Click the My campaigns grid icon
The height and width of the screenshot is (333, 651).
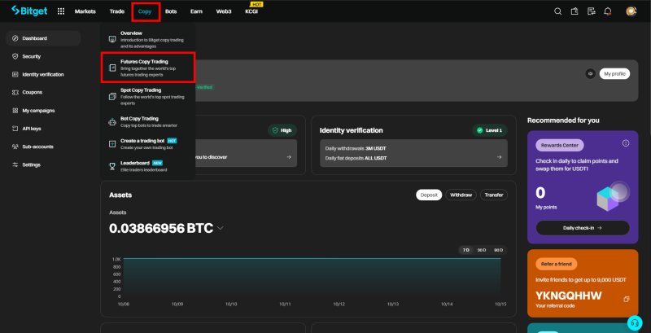(15, 111)
